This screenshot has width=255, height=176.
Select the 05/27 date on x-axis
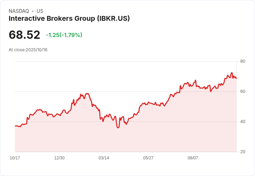click(x=148, y=158)
